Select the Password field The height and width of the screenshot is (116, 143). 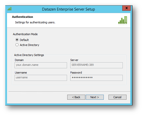(x=96, y=78)
